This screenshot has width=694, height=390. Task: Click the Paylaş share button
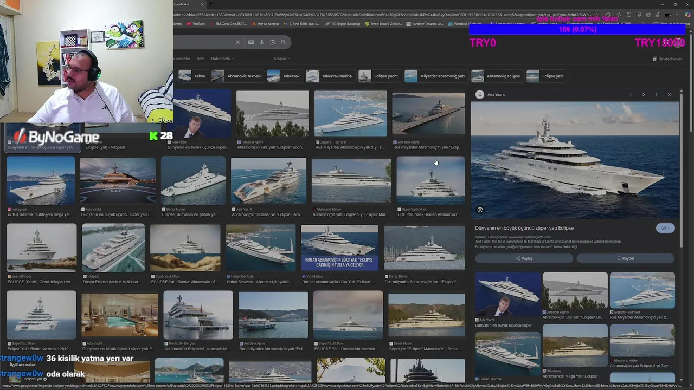[524, 258]
